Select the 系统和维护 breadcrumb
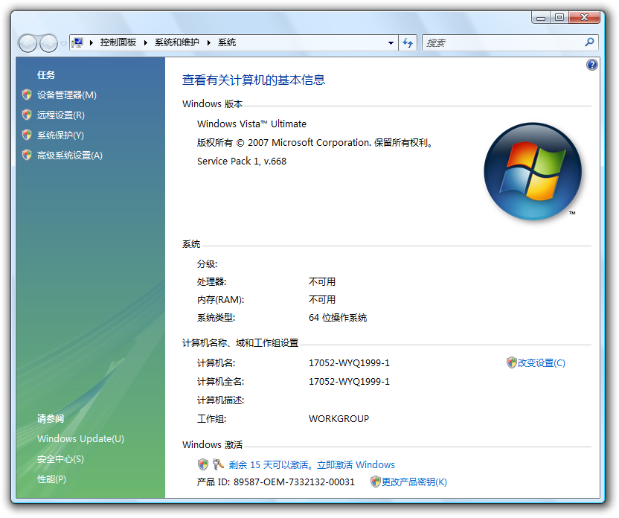Image resolution: width=619 pixels, height=518 pixels. pyautogui.click(x=176, y=42)
